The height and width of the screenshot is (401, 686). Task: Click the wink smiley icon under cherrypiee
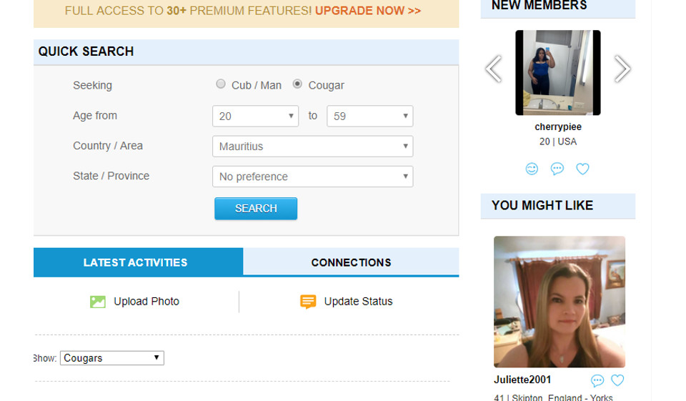pyautogui.click(x=532, y=169)
